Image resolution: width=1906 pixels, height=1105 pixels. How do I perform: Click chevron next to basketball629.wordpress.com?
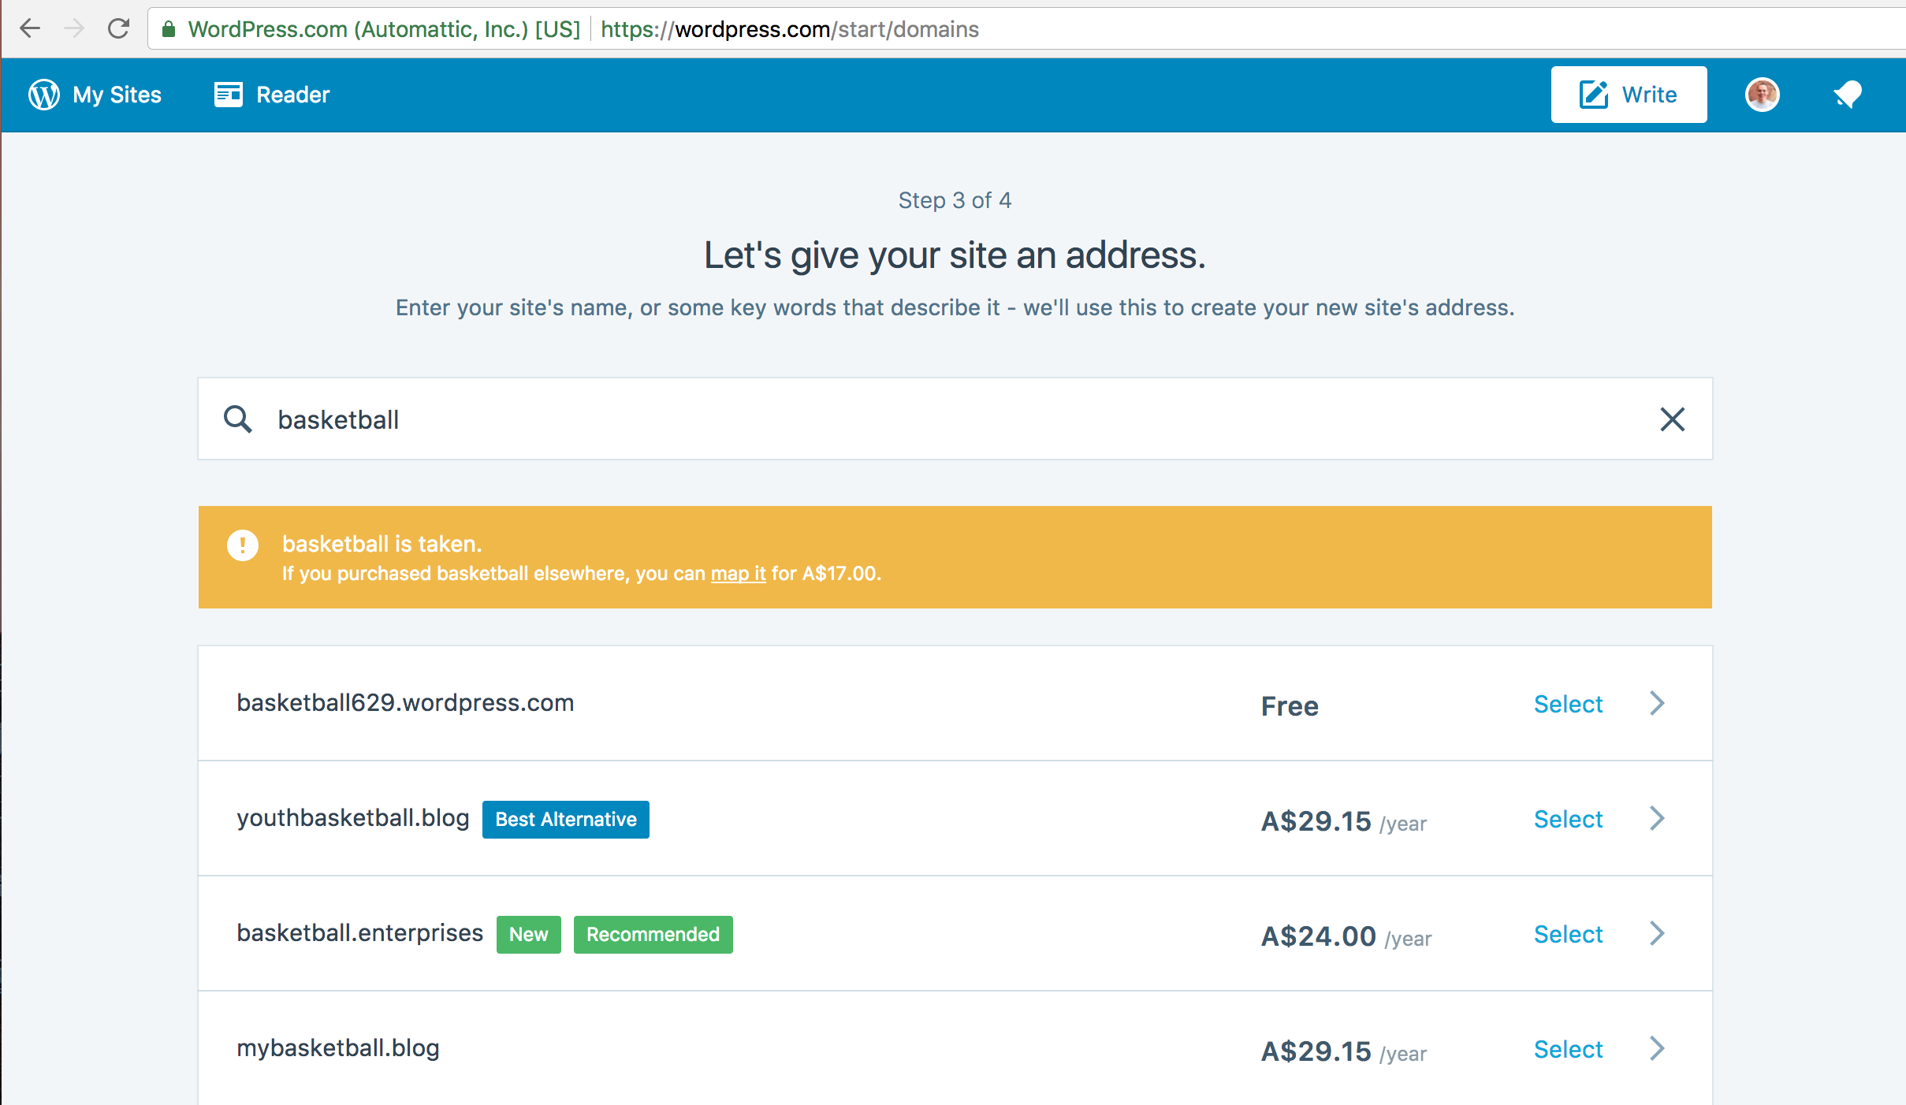1657,703
